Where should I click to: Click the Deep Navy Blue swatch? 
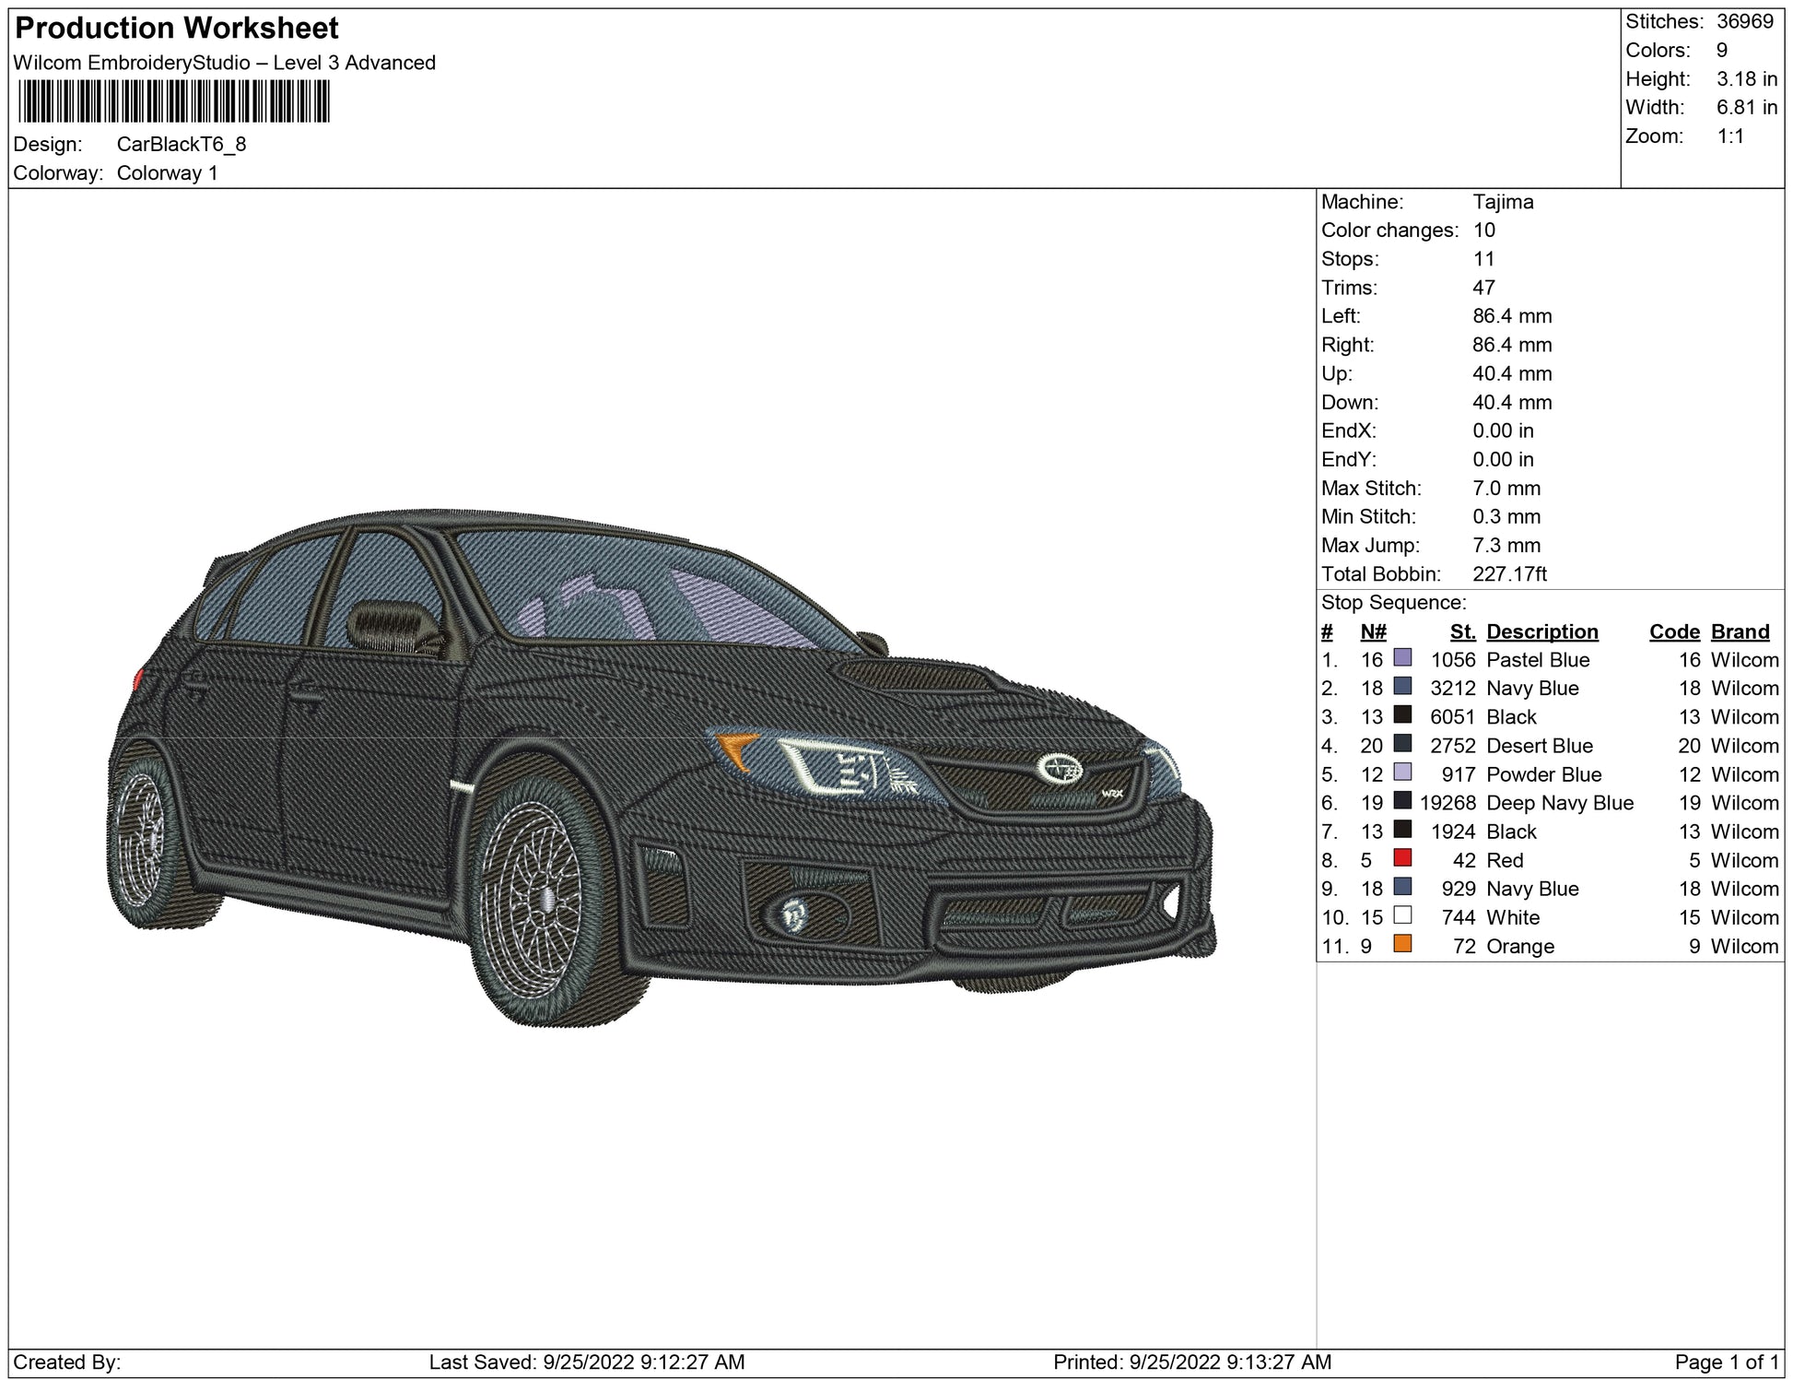[1402, 801]
